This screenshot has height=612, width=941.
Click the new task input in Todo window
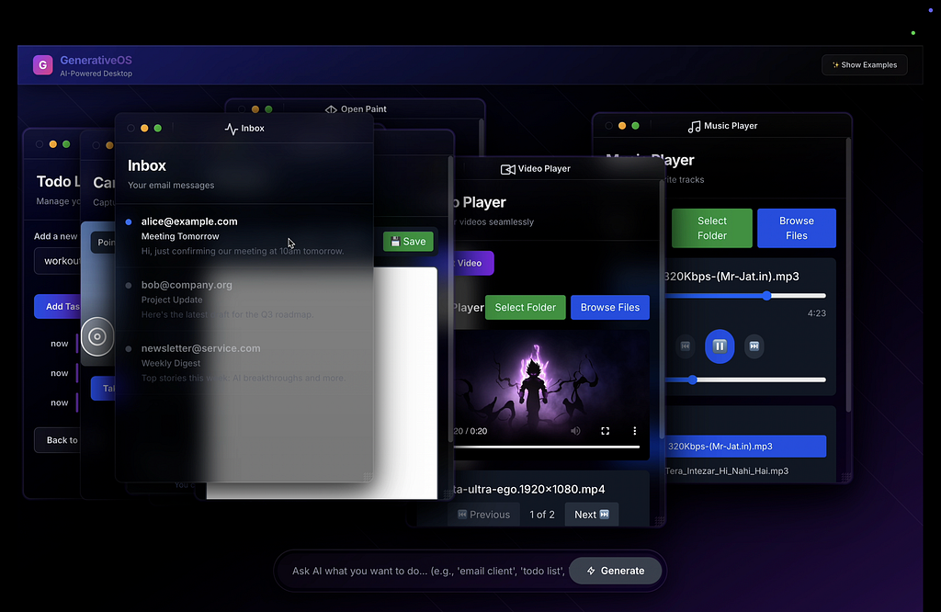pyautogui.click(x=58, y=261)
